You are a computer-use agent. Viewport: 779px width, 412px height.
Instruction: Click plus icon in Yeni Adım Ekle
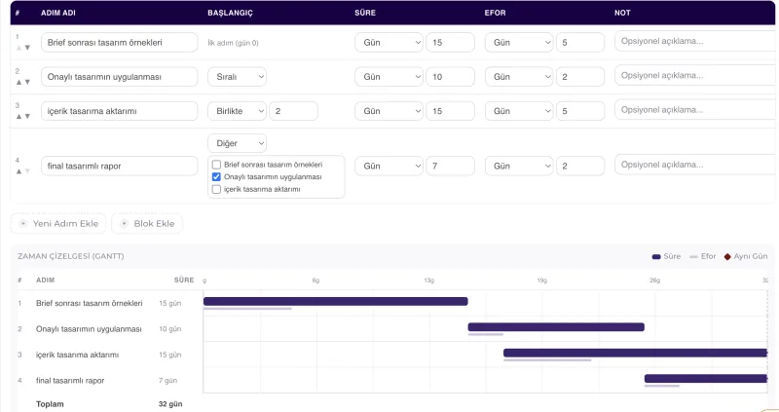(22, 224)
